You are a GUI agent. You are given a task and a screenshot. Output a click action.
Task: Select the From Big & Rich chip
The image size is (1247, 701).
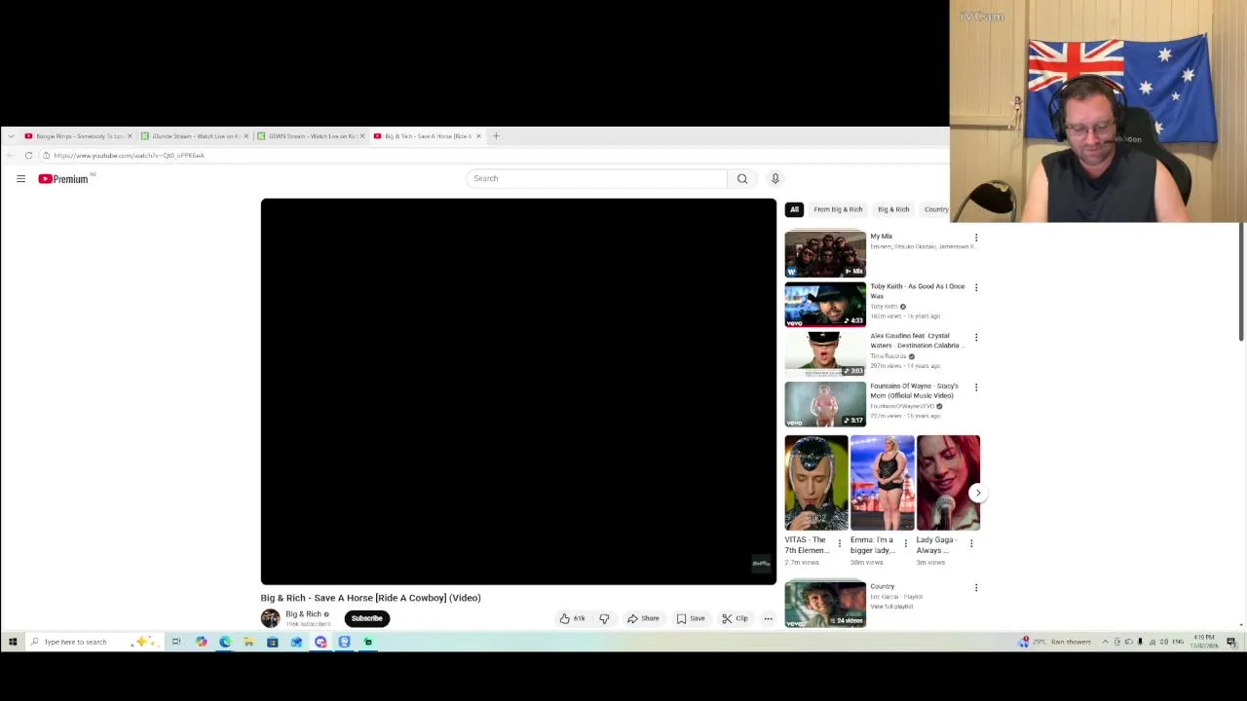pos(838,209)
